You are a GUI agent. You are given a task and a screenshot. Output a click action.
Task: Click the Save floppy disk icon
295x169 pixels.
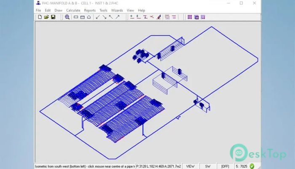pyautogui.click(x=53, y=17)
